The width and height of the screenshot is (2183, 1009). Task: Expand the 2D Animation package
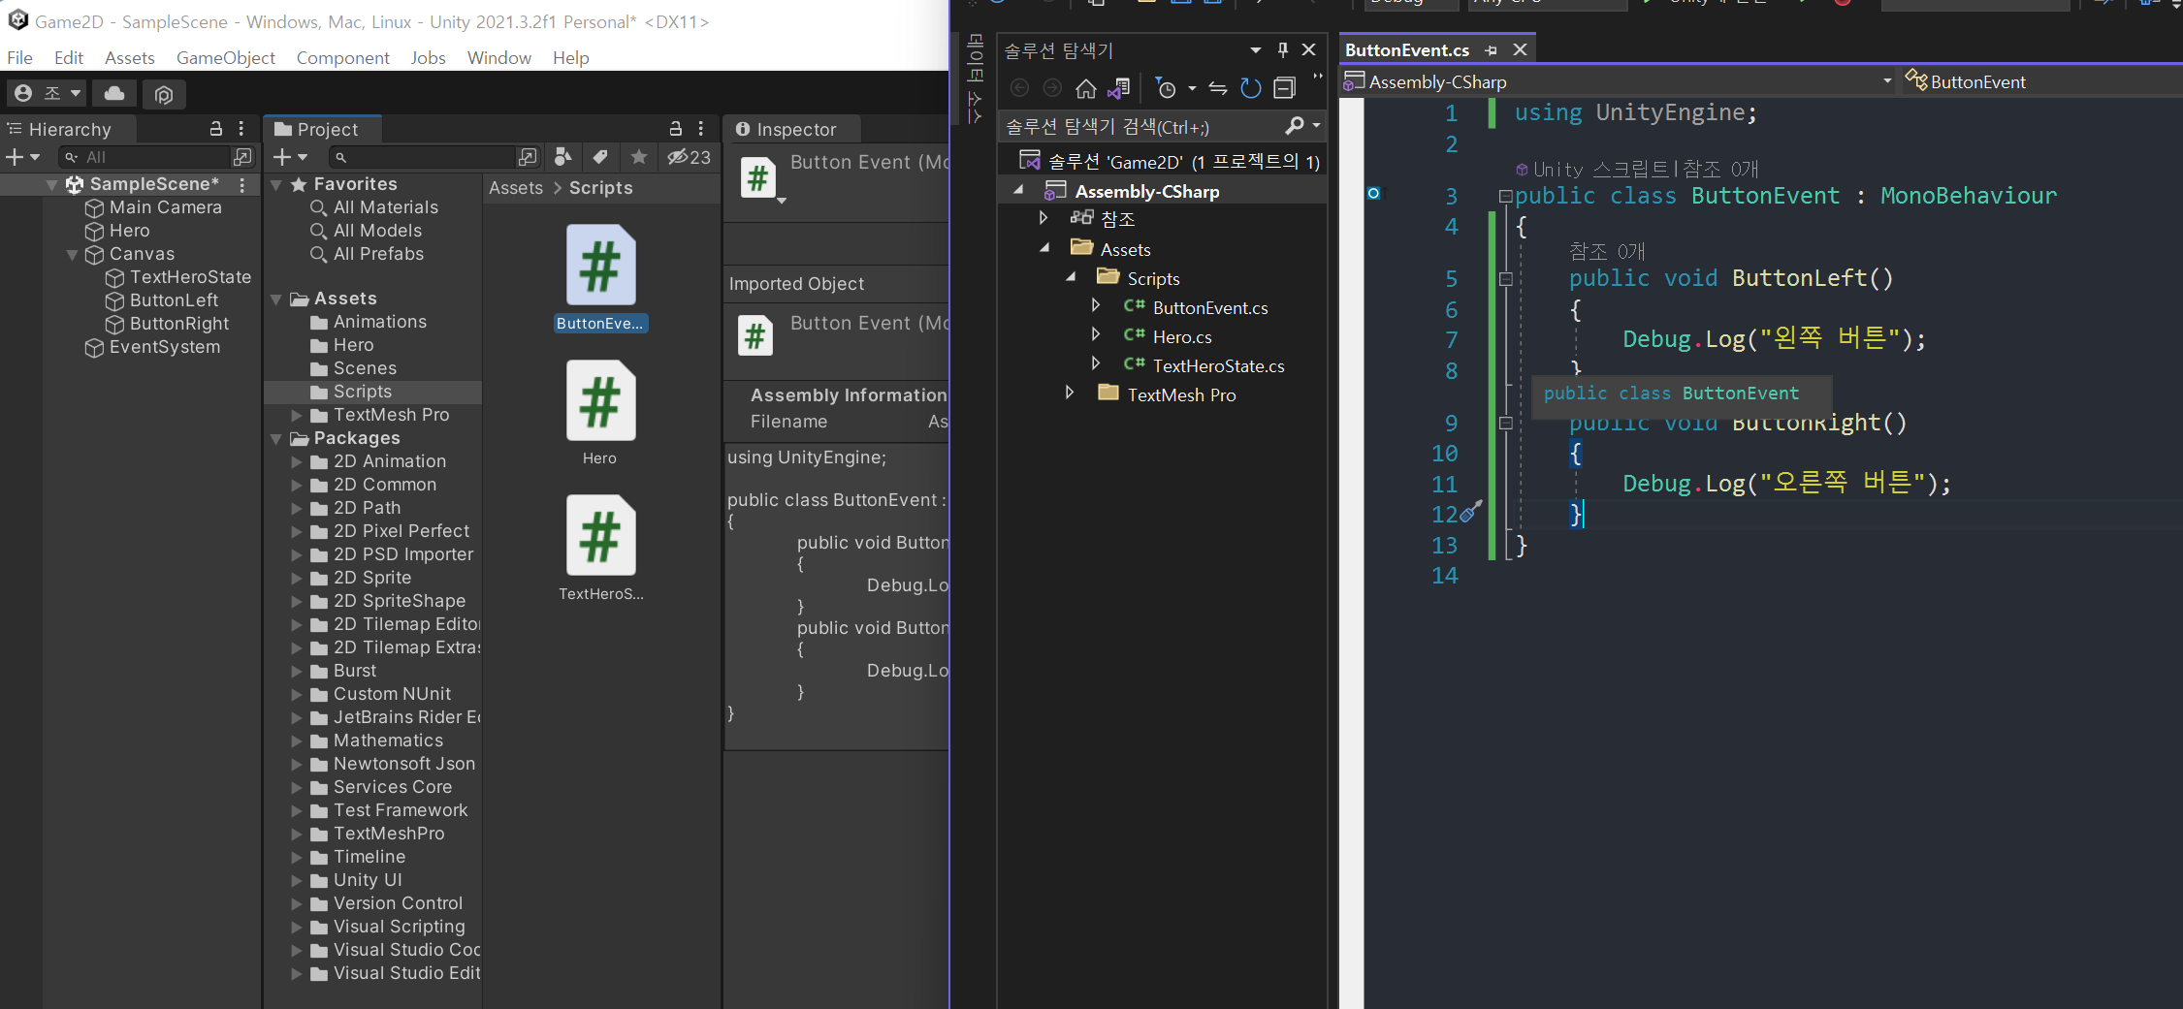click(297, 462)
